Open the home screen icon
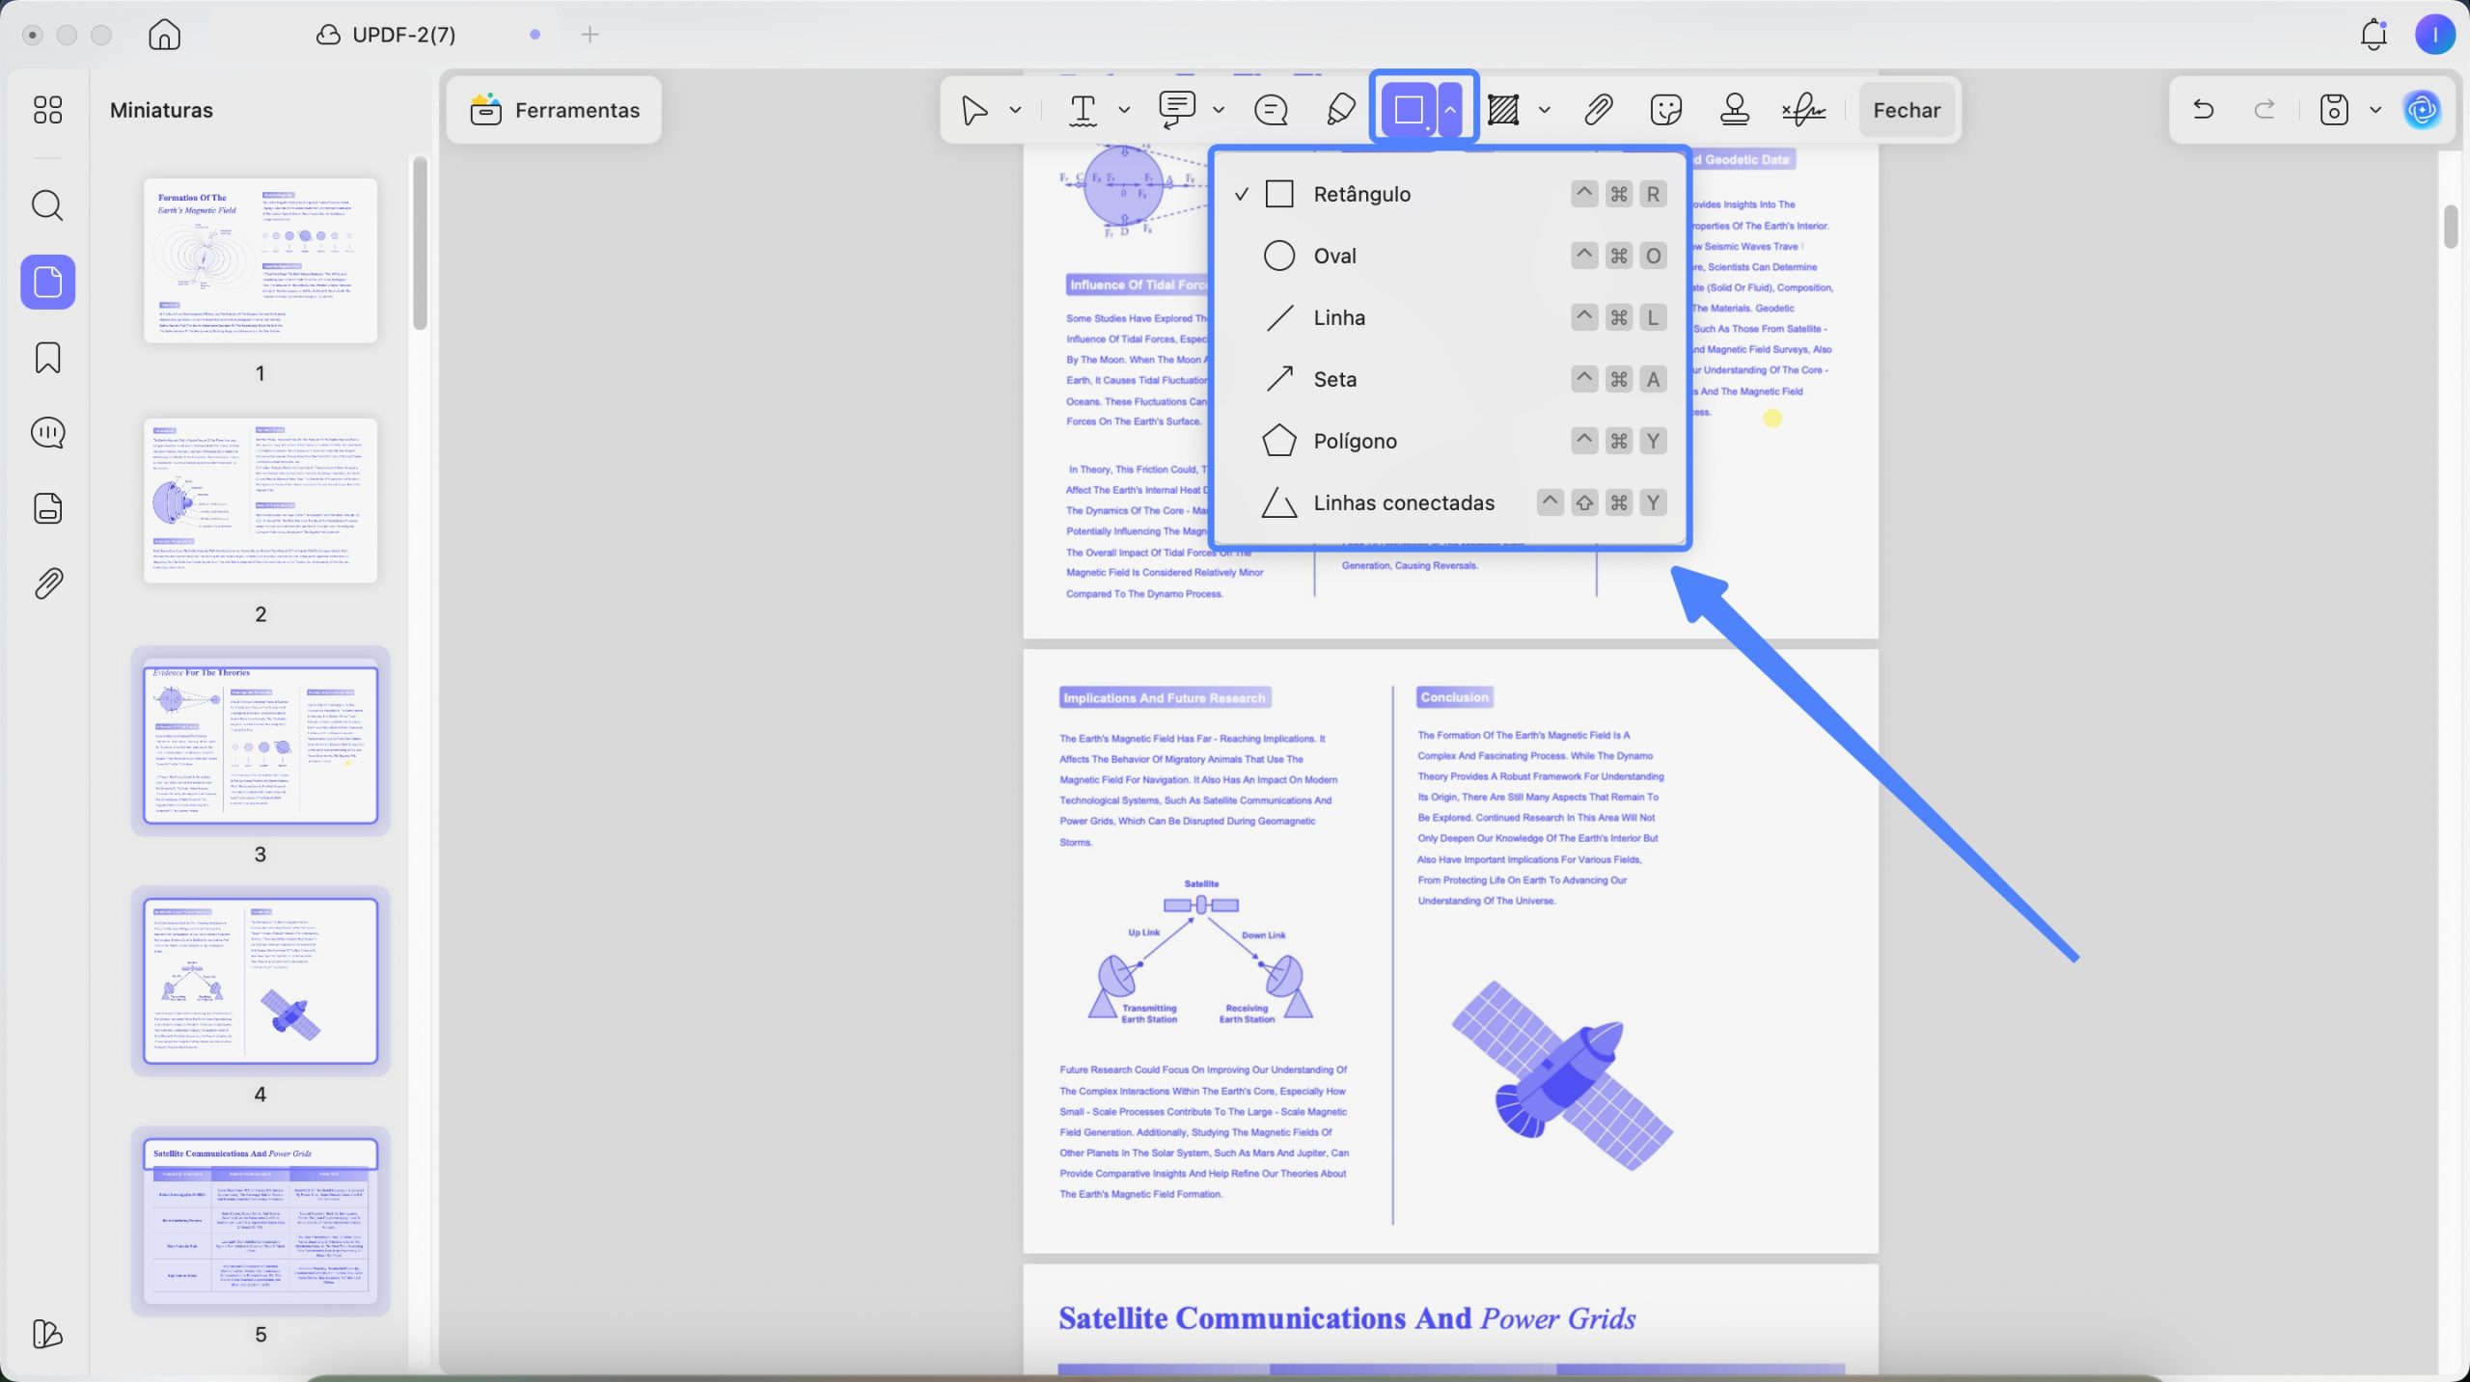Viewport: 2470px width, 1382px height. (x=164, y=34)
